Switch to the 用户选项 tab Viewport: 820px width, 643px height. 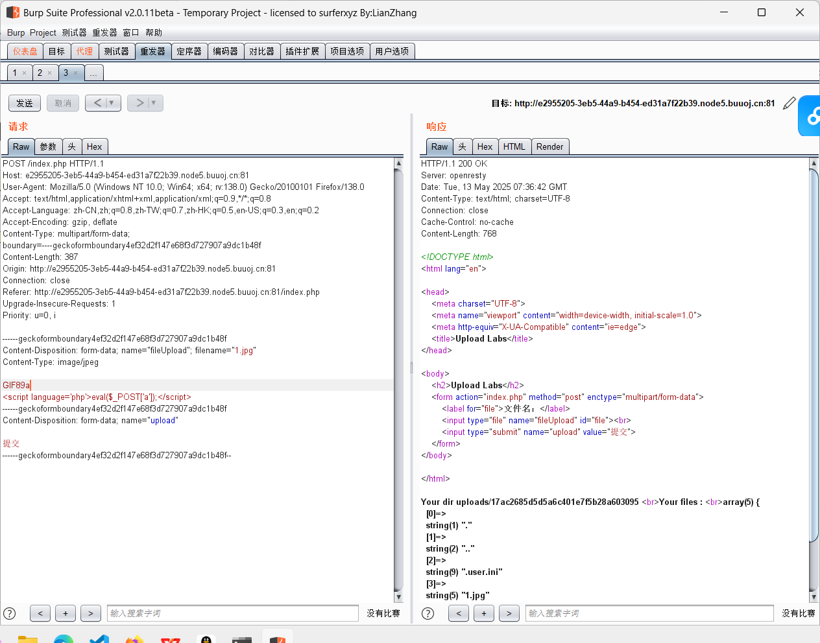pos(392,51)
